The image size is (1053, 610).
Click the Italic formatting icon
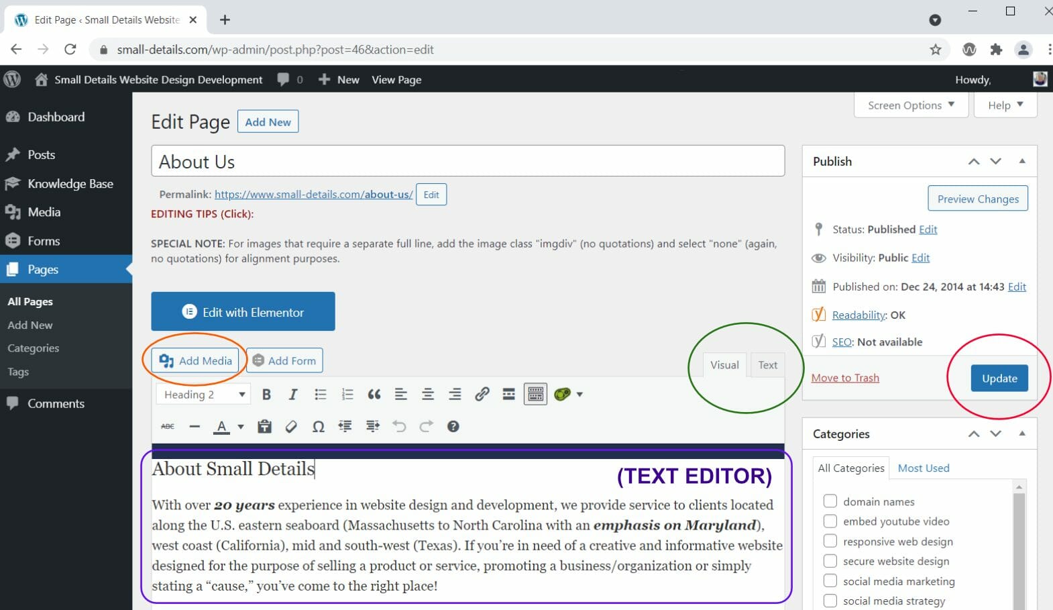pyautogui.click(x=293, y=395)
